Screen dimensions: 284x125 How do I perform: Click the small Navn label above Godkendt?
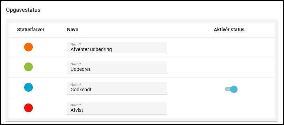74,85
